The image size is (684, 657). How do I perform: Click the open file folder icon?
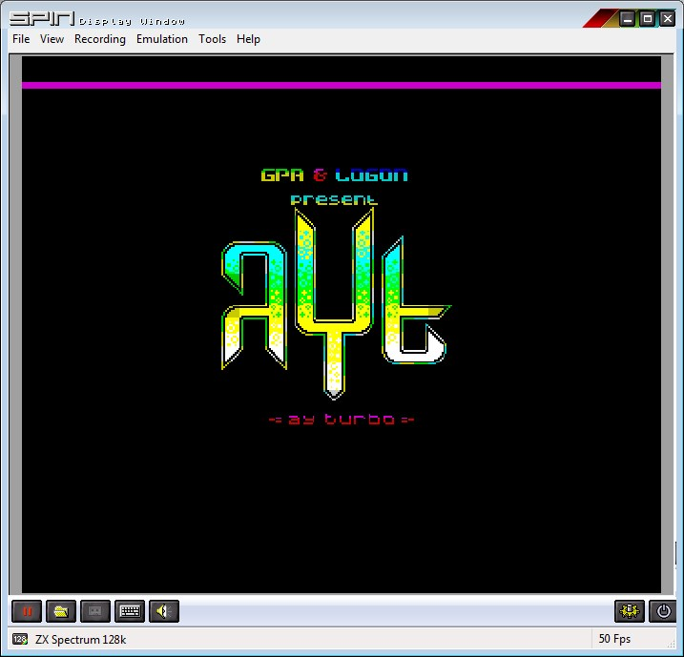point(60,611)
